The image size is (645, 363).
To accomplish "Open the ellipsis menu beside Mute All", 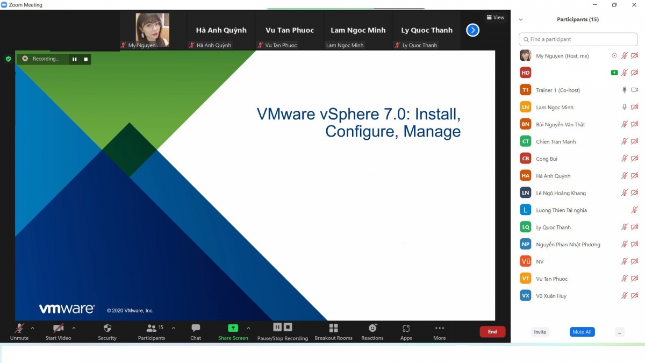I will (x=620, y=332).
